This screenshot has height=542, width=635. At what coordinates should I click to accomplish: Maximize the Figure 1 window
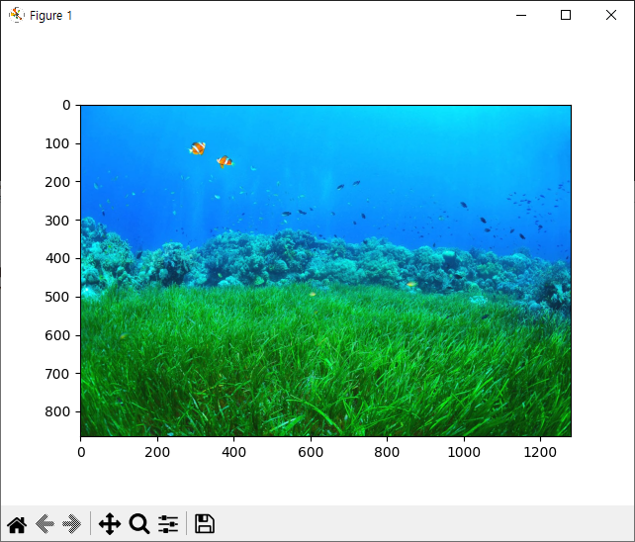point(566,15)
